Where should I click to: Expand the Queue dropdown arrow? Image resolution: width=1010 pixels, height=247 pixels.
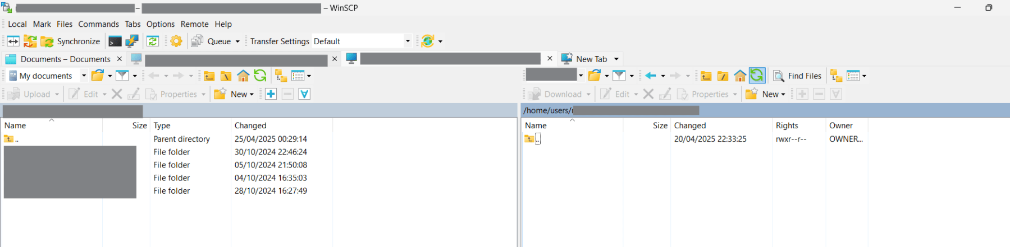coord(237,41)
